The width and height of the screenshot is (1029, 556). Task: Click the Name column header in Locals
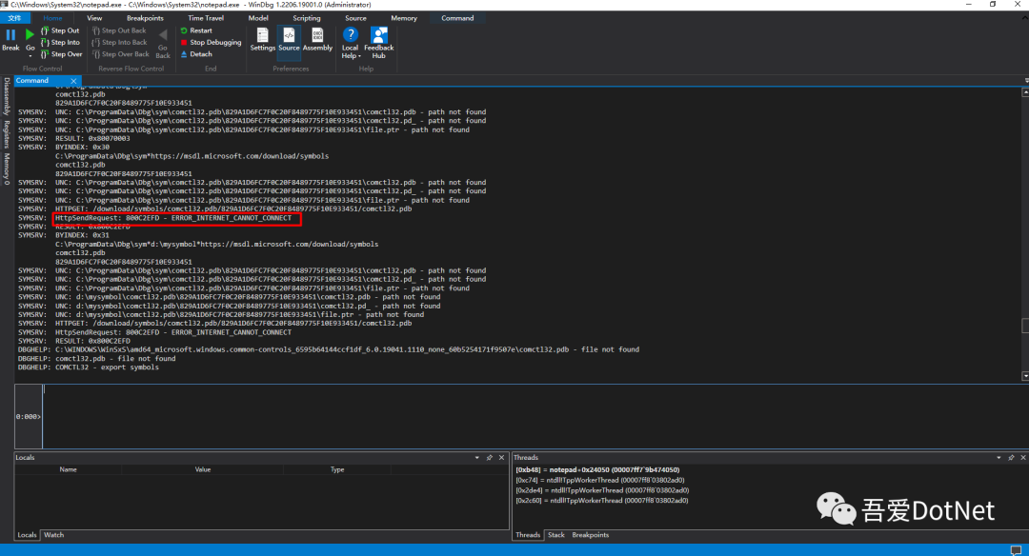click(x=69, y=469)
